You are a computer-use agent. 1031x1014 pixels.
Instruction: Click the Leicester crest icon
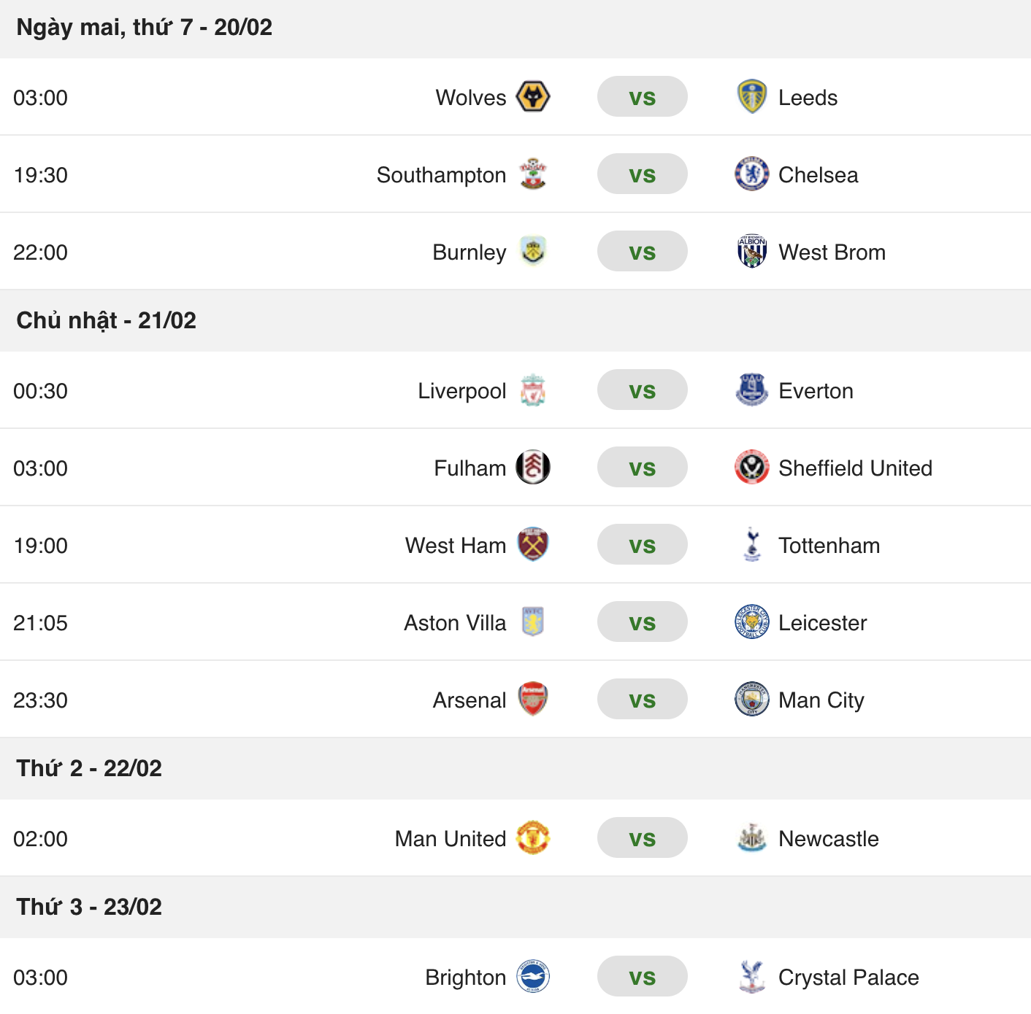point(752,622)
